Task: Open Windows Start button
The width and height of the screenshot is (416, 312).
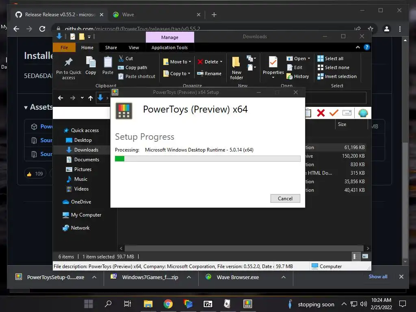Action: (88, 304)
